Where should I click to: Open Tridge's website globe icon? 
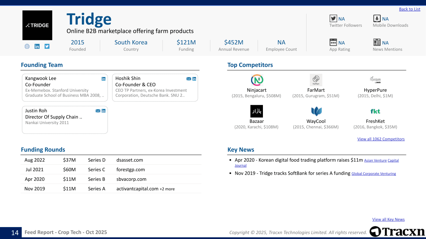point(27,46)
